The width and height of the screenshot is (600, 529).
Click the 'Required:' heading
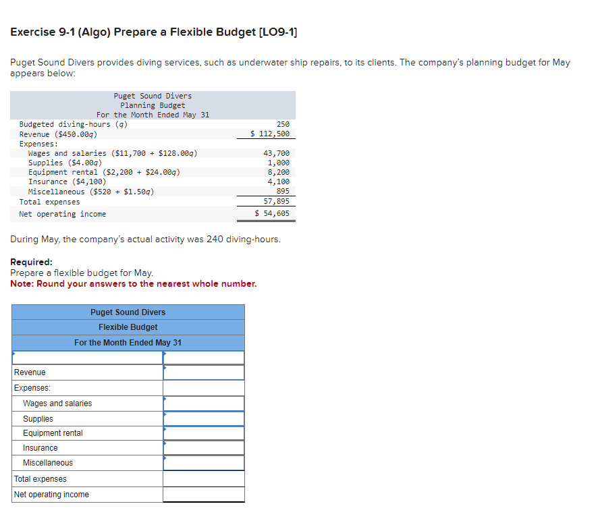(x=31, y=262)
